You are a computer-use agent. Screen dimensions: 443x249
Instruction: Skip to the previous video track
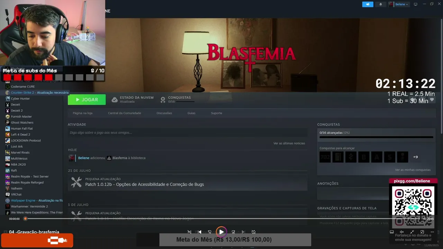click(199, 232)
